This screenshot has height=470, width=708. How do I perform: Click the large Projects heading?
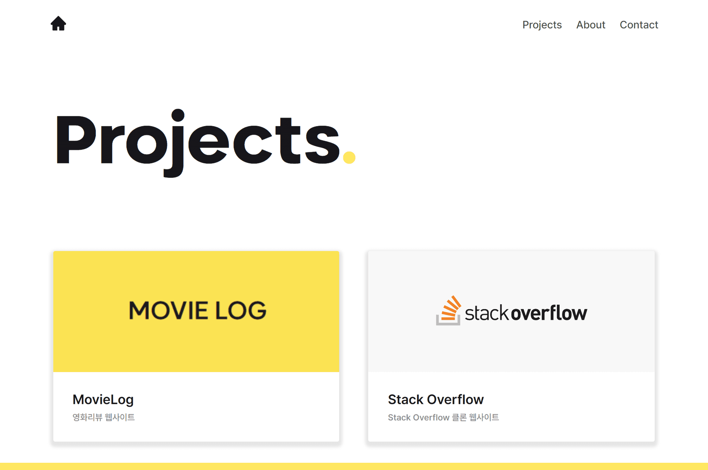(206, 143)
